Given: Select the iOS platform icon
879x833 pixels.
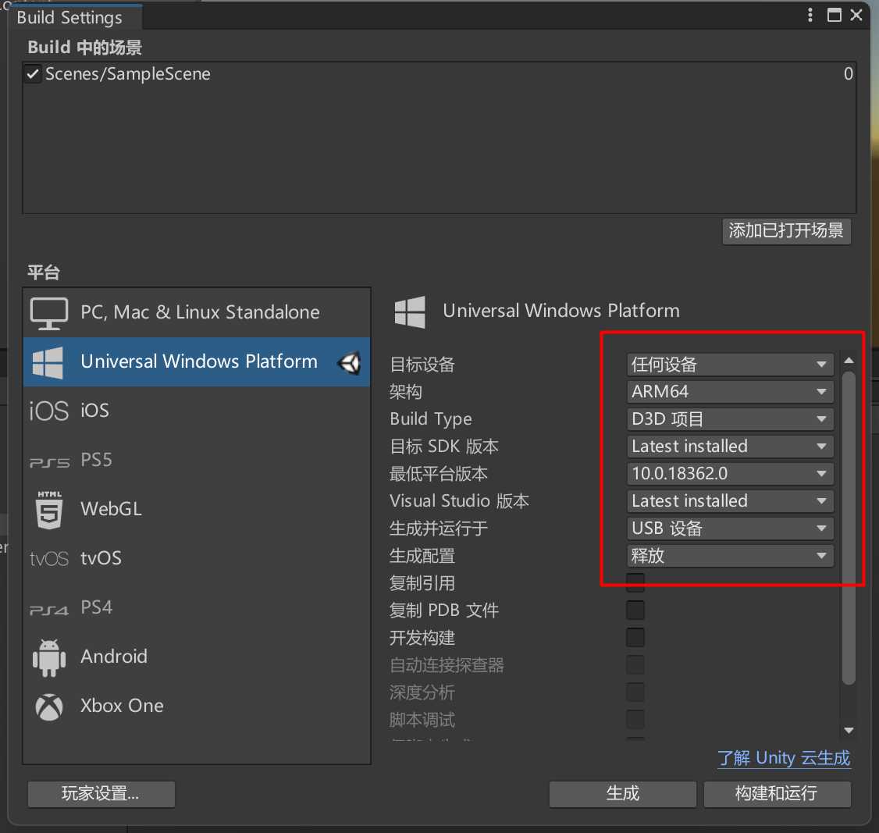Looking at the screenshot, I should 48,411.
